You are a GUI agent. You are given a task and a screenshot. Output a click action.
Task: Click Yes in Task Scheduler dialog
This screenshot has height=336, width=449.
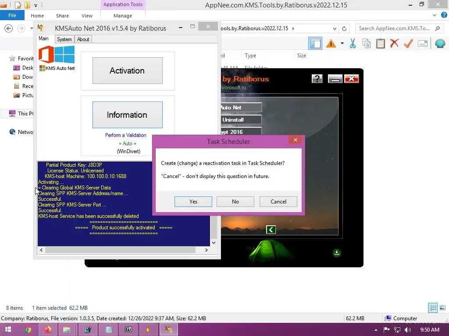point(193,201)
